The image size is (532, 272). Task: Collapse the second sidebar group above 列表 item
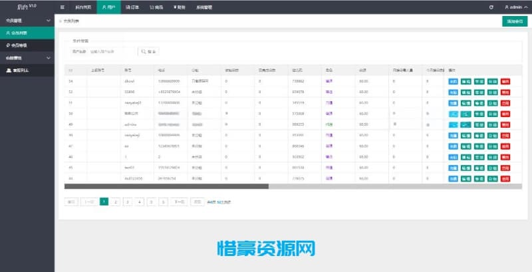tap(27, 58)
